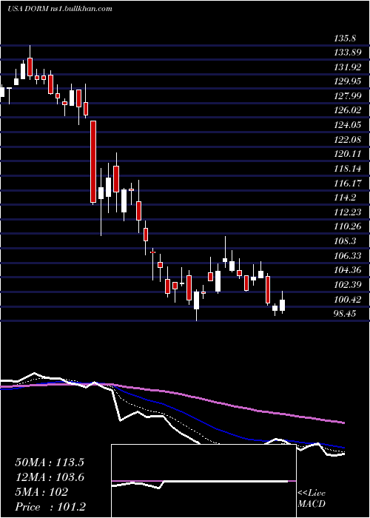Click the 104.36 price axis label
This screenshot has width=370, height=518.
(348, 270)
